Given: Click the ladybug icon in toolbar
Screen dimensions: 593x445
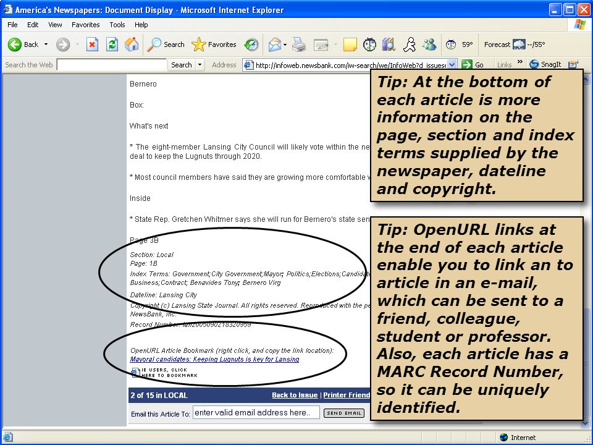Looking at the screenshot, I should [x=369, y=44].
